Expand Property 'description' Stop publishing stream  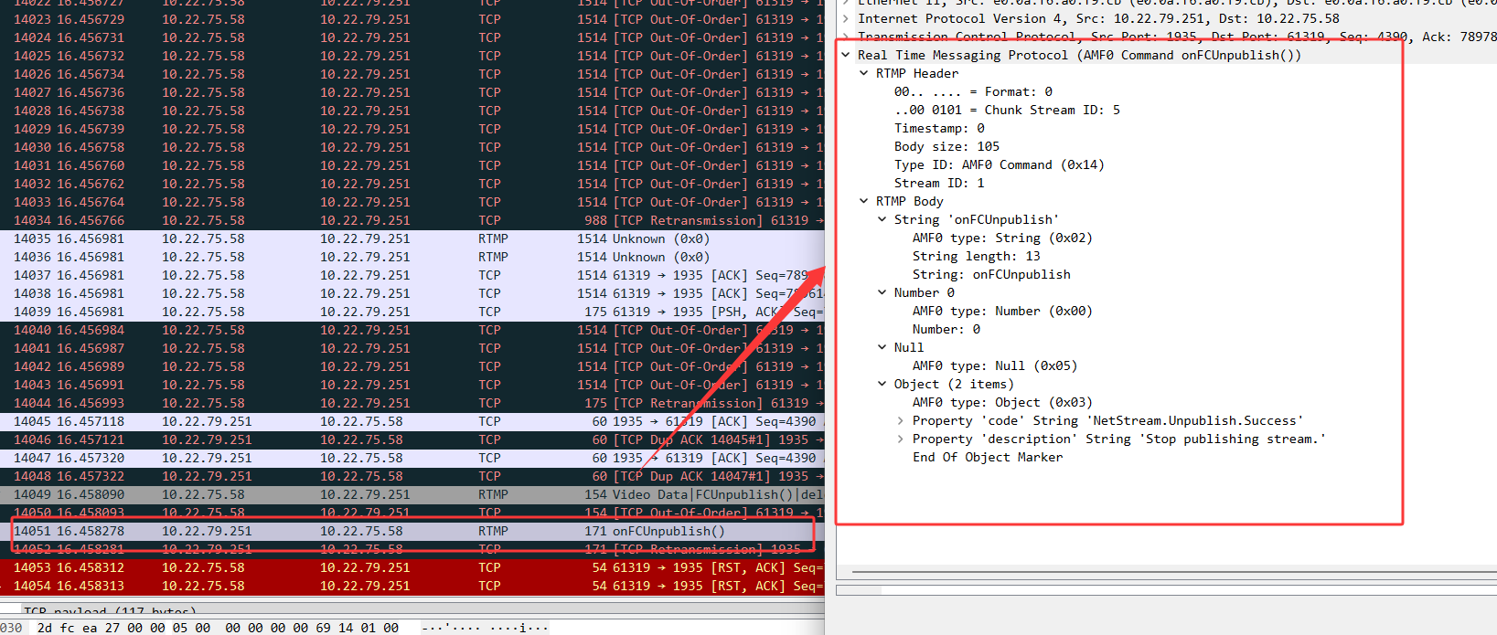901,439
